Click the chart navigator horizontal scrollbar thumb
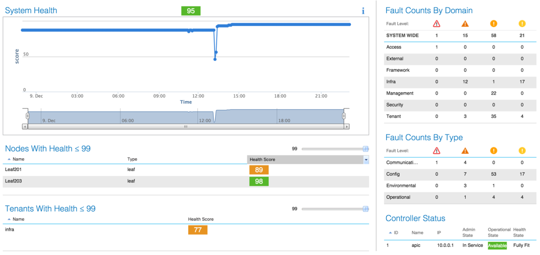The width and height of the screenshot is (540, 255). (186, 126)
